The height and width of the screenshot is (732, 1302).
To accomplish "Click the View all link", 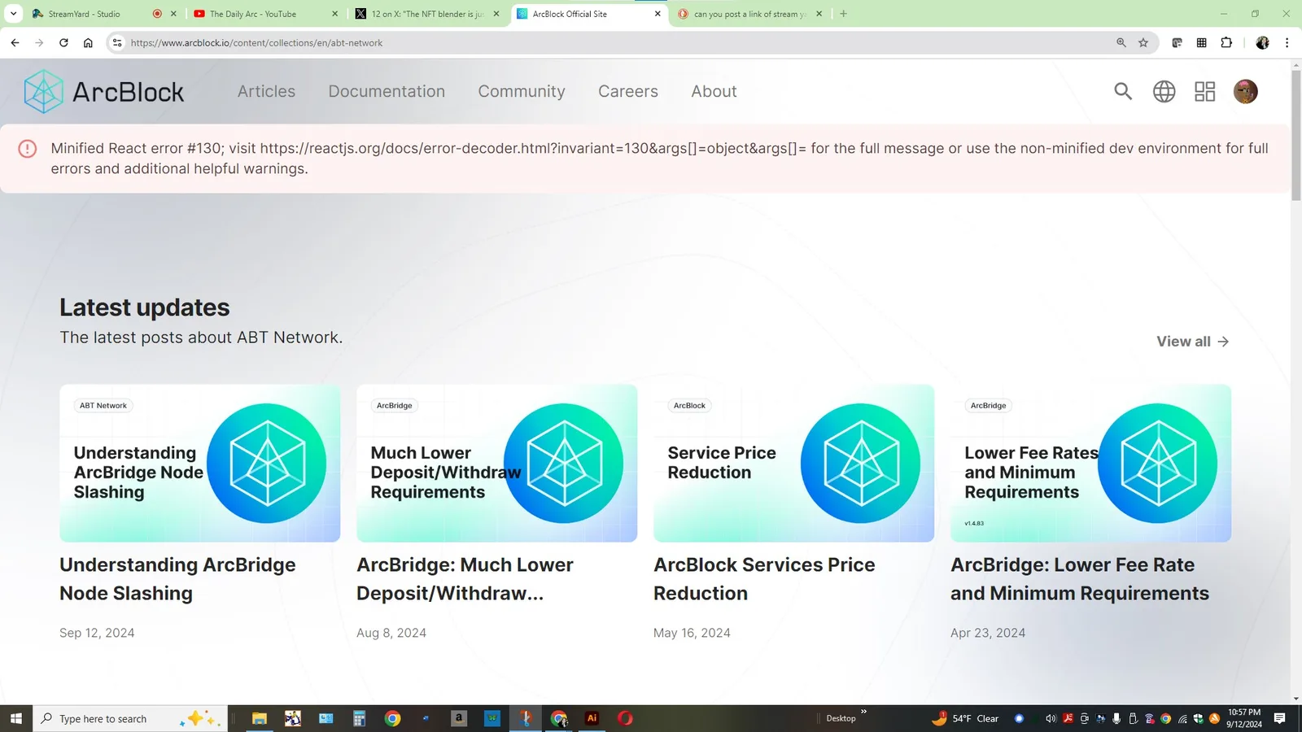I will 1193,342.
